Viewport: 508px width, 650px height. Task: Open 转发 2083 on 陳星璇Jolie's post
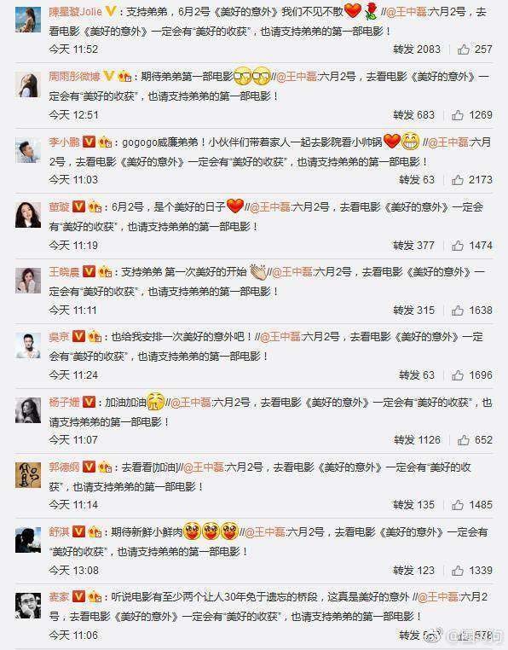pyautogui.click(x=417, y=49)
